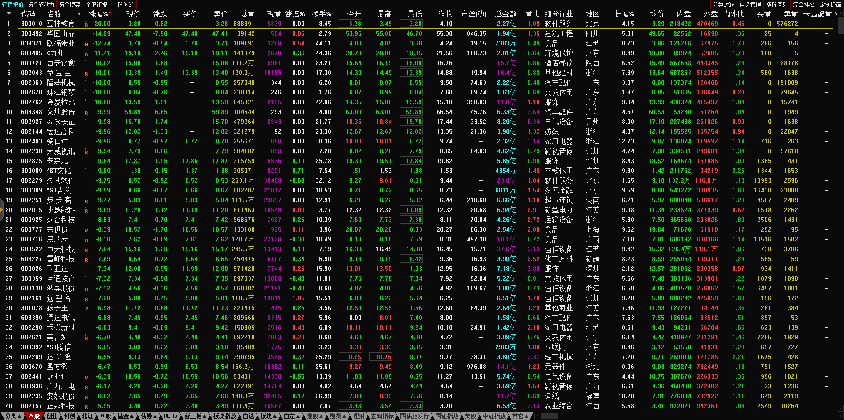Switch to 个股诊断 tab
Screen dimensions: 844x420
(x=123, y=4)
